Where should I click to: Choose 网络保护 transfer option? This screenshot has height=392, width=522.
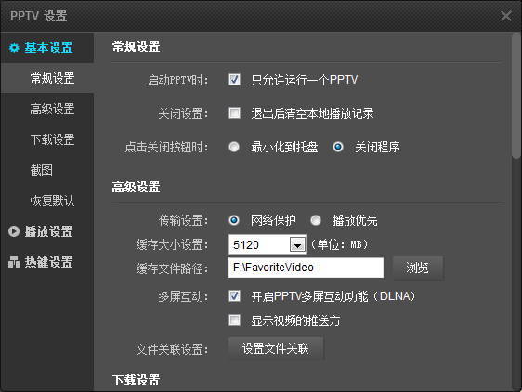coord(234,220)
